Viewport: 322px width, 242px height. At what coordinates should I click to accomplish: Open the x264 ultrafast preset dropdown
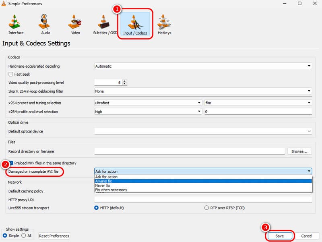click(x=148, y=103)
